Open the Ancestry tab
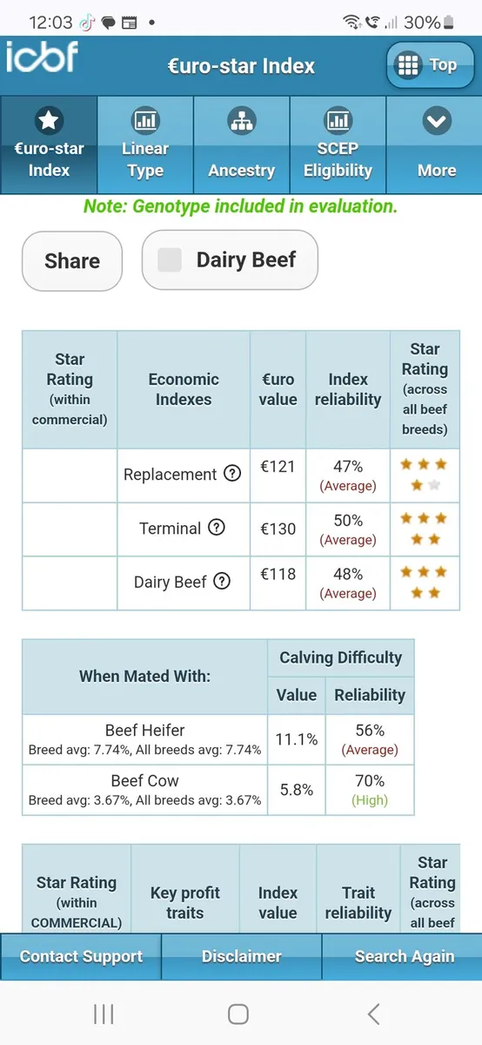 [241, 145]
